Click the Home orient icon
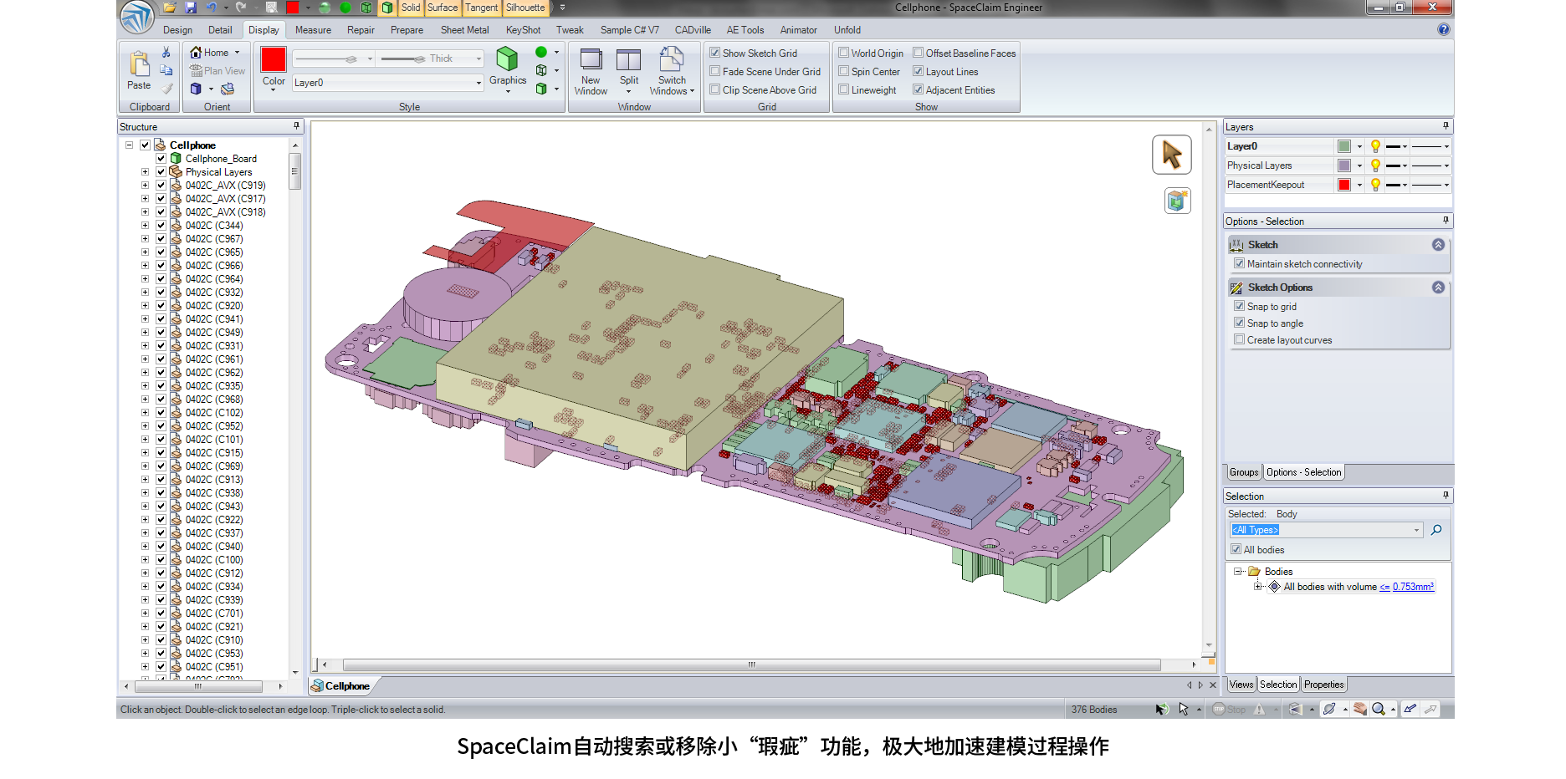Screen dimensions: 1566x779 coord(197,52)
